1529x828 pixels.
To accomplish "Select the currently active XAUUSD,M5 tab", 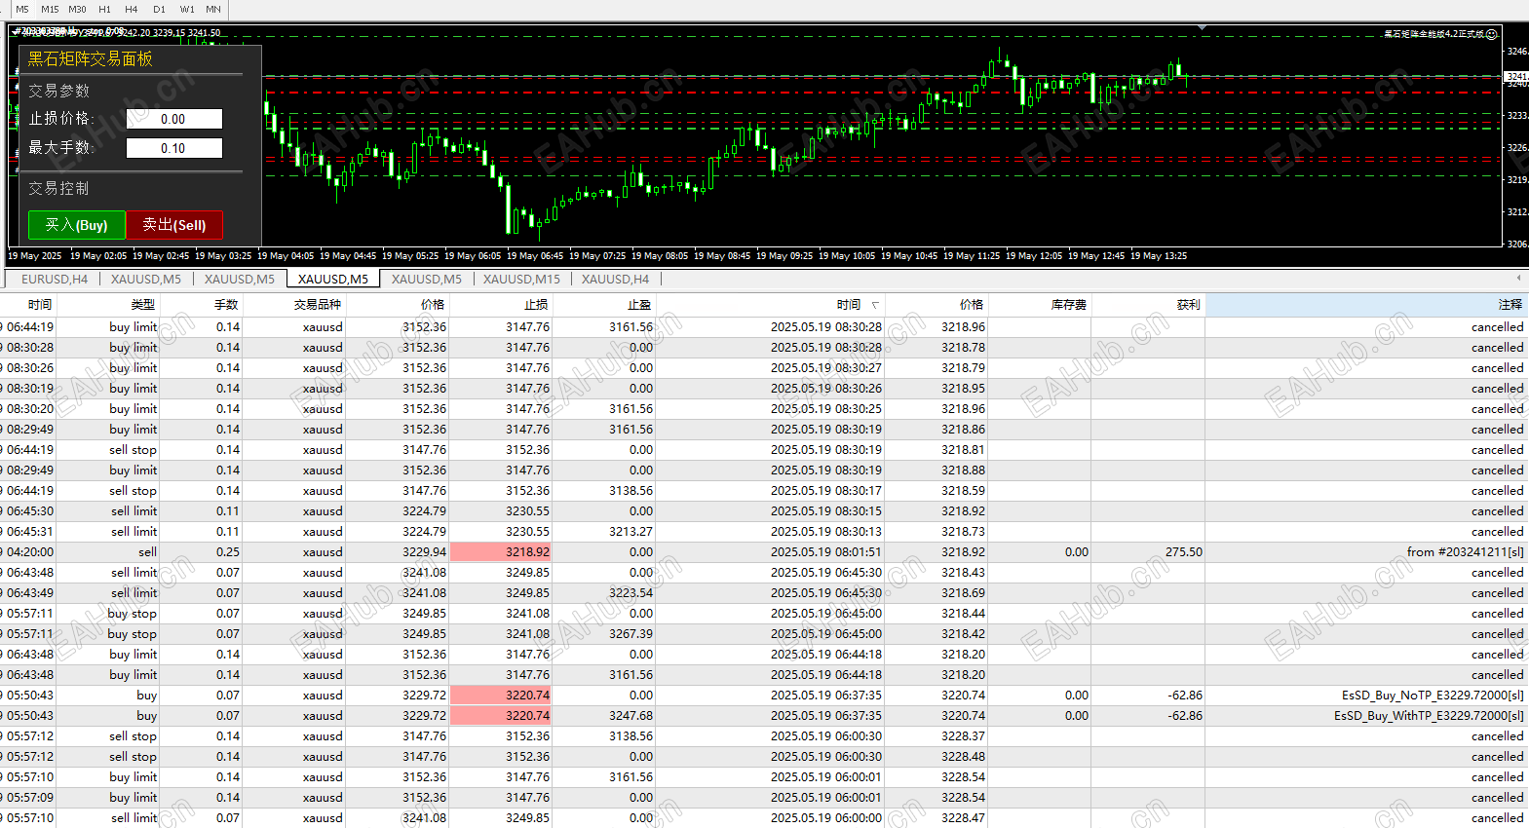I will (333, 279).
